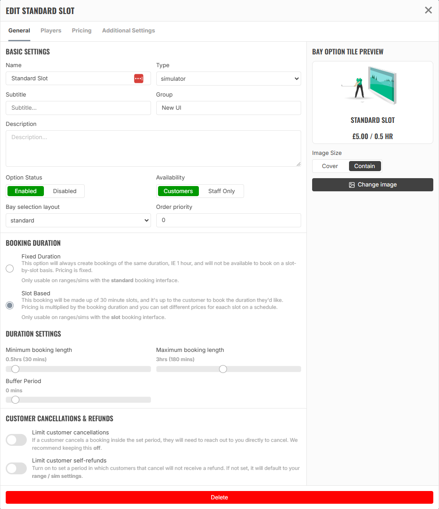Toggle Limit customer self-refunds switch
The image size is (439, 509).
pos(16,469)
